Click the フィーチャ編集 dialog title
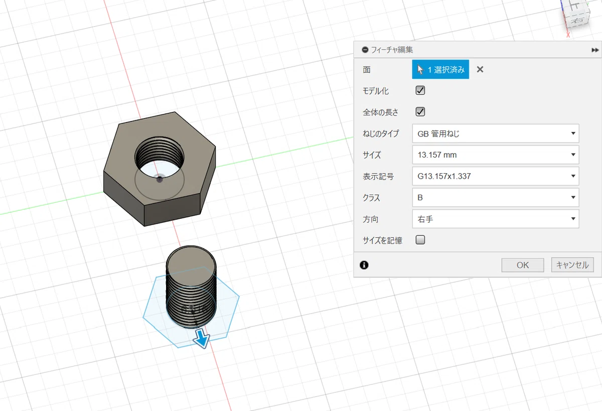 (392, 50)
